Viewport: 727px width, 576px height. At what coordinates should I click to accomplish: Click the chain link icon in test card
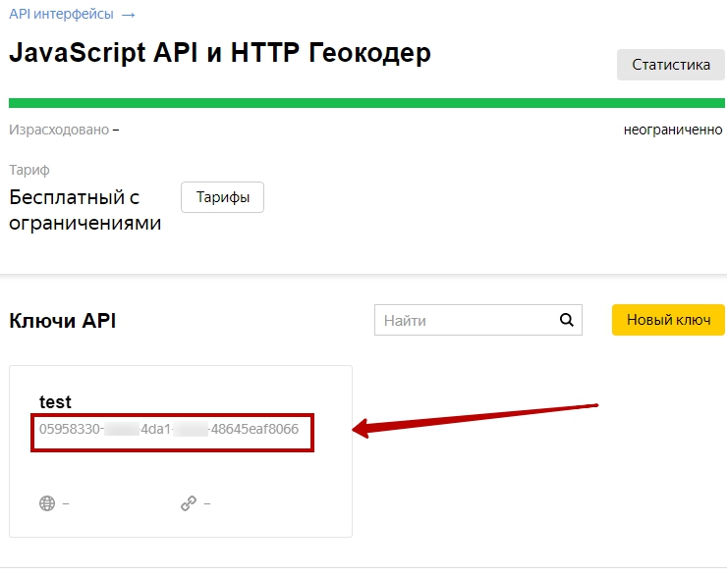[x=189, y=502]
